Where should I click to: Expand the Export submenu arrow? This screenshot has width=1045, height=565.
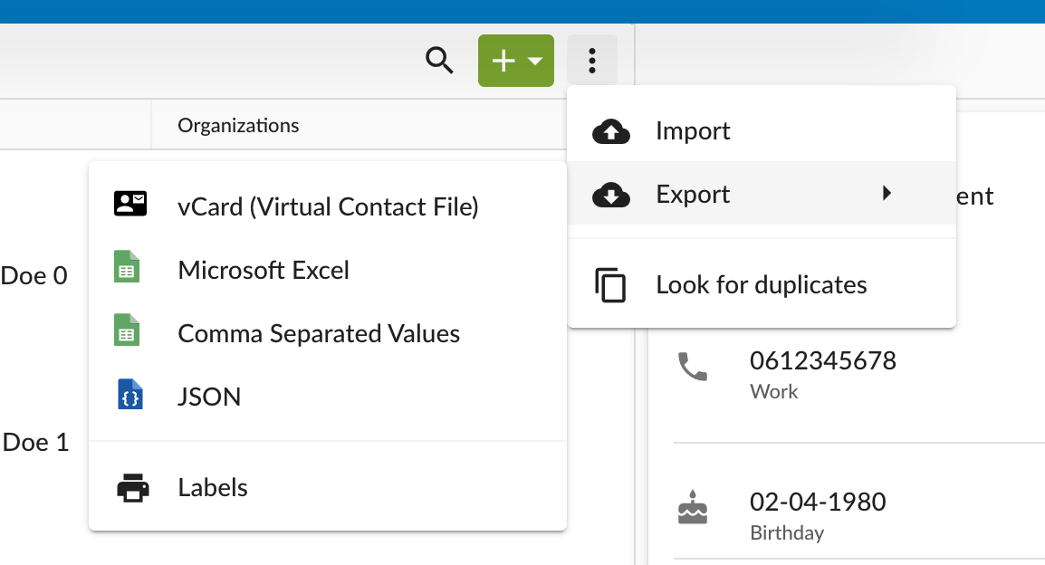tap(887, 193)
